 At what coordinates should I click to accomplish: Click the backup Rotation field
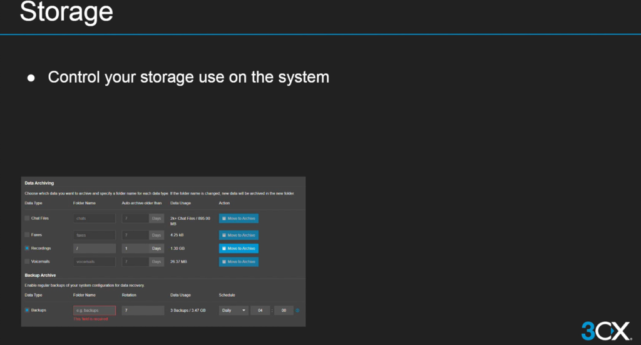(x=143, y=311)
